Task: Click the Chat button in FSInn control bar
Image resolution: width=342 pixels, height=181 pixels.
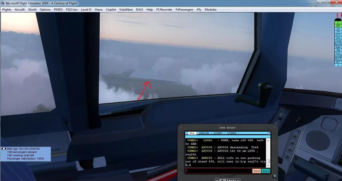Action: point(338,41)
